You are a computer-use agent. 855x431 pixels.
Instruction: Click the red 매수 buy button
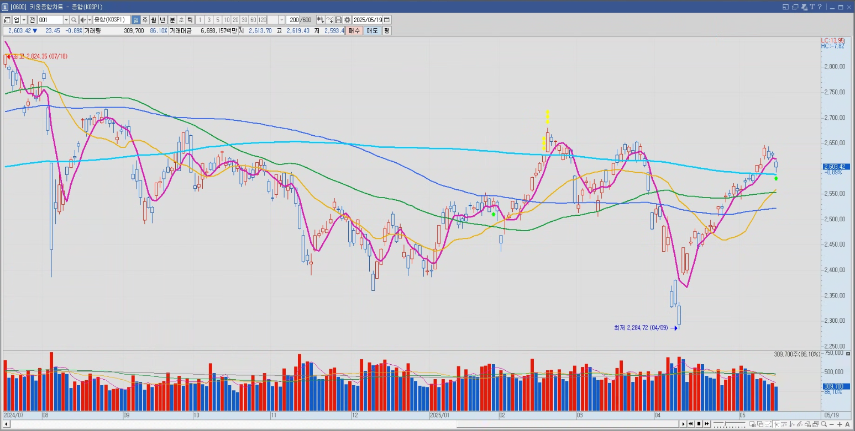click(354, 31)
